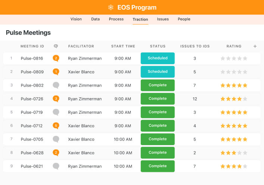The image size is (264, 185).
Task: Click 9:00 AM start time of Pulse-0726
Action: coord(123,99)
